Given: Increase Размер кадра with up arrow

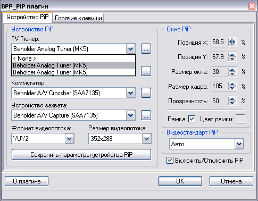Looking at the screenshot, I should [232, 84].
